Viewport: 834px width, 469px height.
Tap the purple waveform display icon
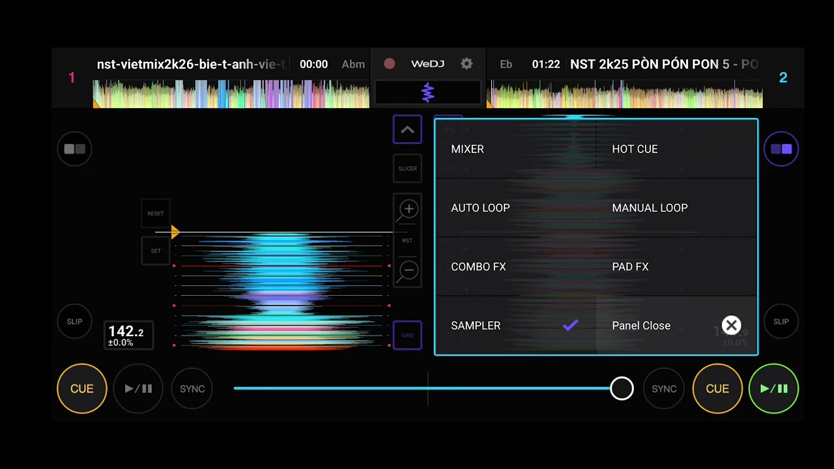427,92
